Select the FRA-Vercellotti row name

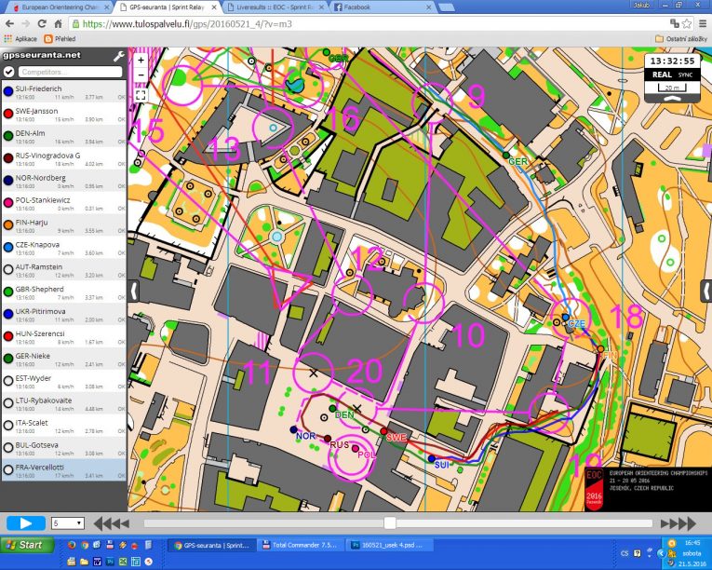coord(39,468)
